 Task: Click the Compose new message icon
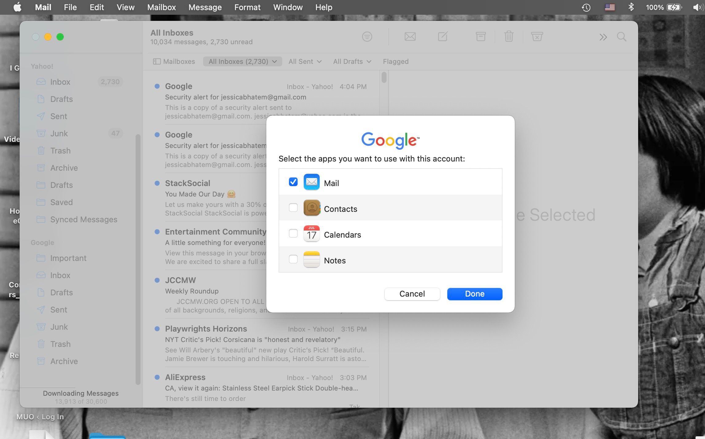pos(443,37)
